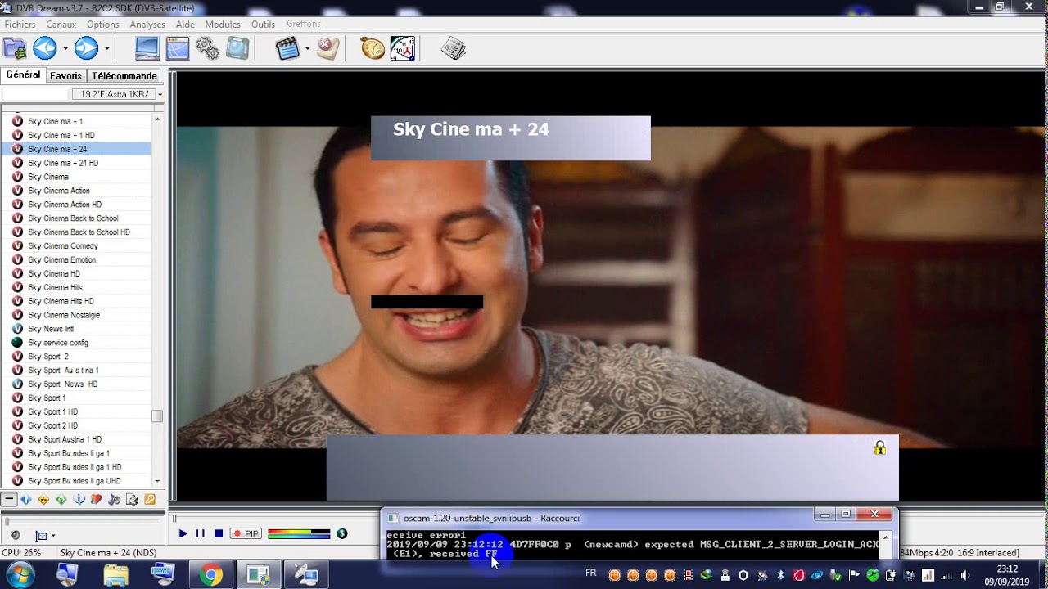This screenshot has height=589, width=1048.
Task: Open the Canaux menu
Action: coord(61,25)
